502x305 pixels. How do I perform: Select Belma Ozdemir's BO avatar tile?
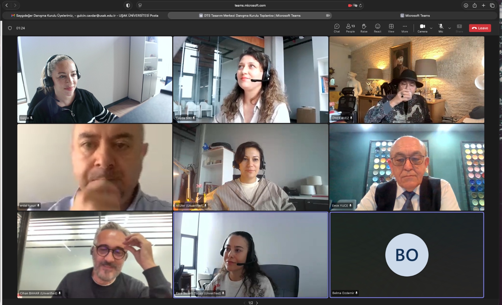tap(407, 255)
